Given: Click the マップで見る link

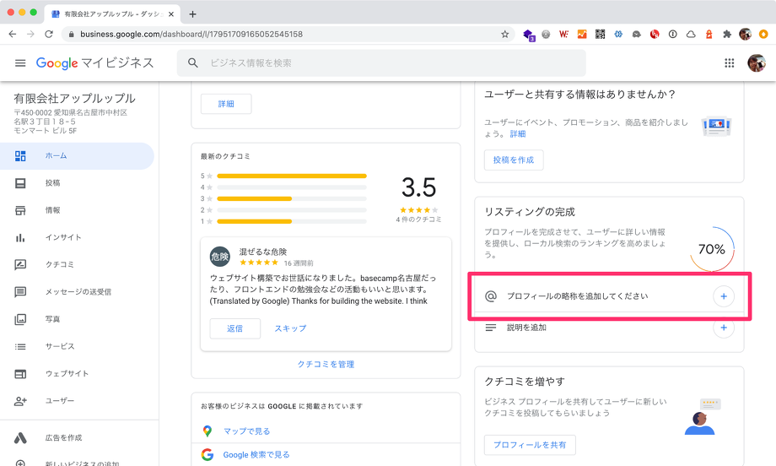Looking at the screenshot, I should 246,431.
